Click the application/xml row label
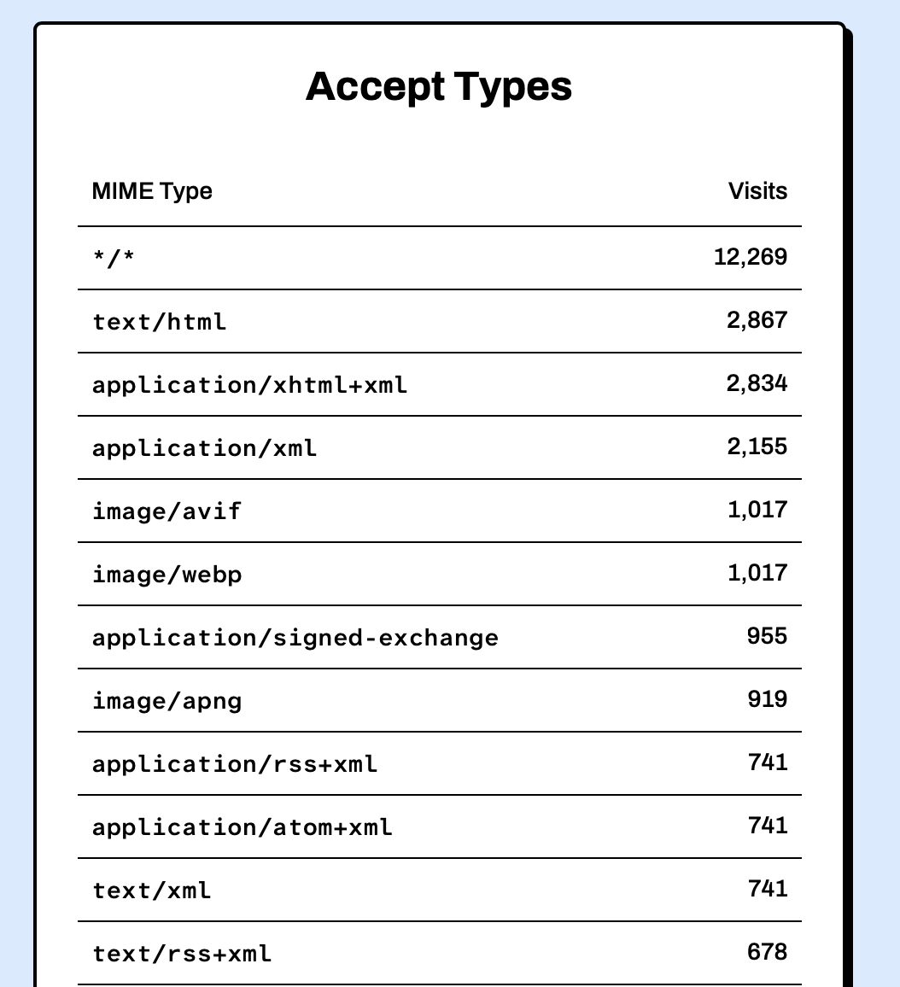This screenshot has height=987, width=900. click(x=204, y=448)
